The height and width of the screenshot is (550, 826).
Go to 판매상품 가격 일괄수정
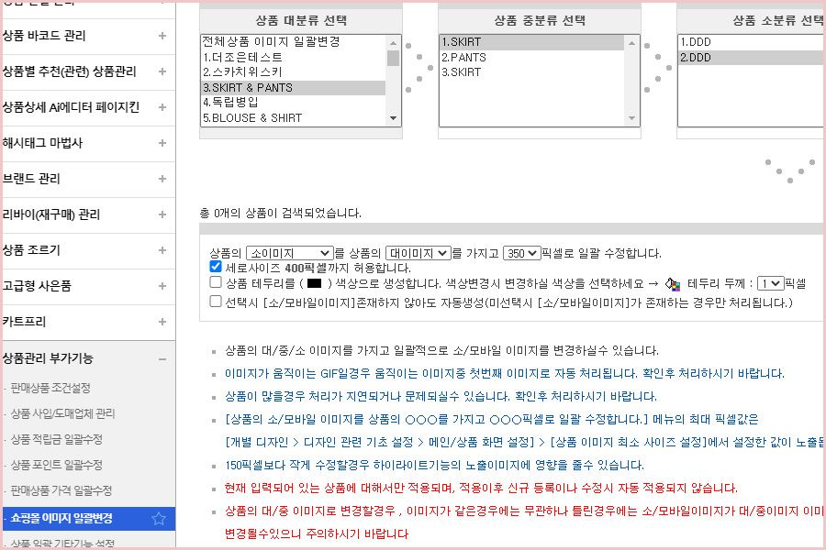tap(61, 490)
